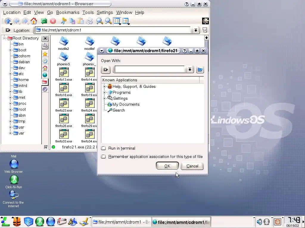Open the Bookmarks menu
The height and width of the screenshot is (228, 305).
(68, 12)
